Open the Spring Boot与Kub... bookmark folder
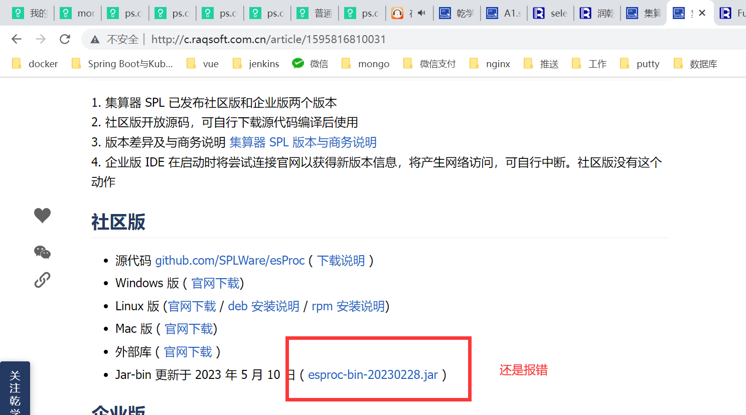This screenshot has width=746, height=415. [122, 64]
